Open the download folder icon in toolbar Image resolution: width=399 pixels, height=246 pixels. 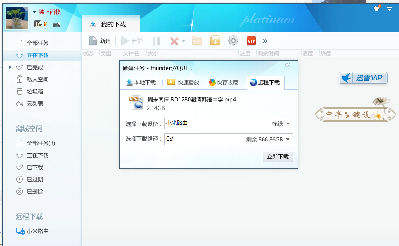[x=197, y=41]
